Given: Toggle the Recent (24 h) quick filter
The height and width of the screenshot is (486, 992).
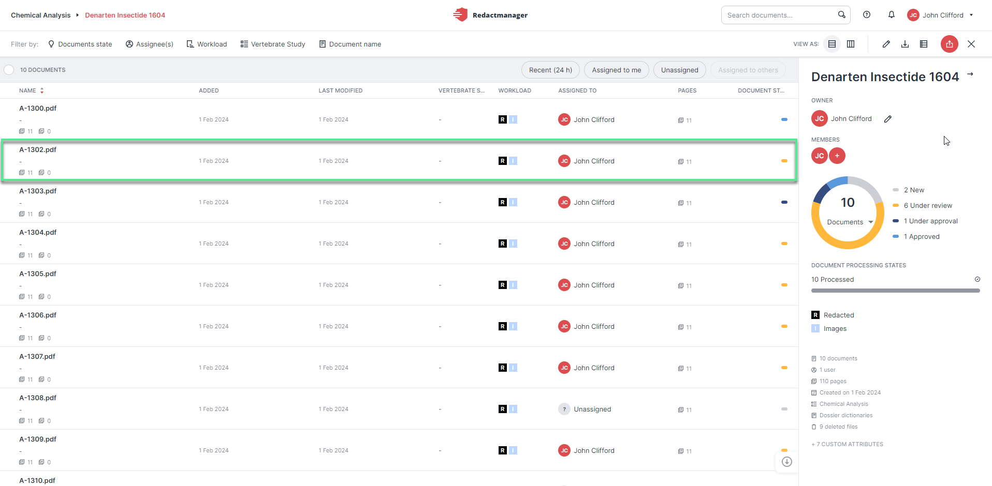Looking at the screenshot, I should click(550, 70).
